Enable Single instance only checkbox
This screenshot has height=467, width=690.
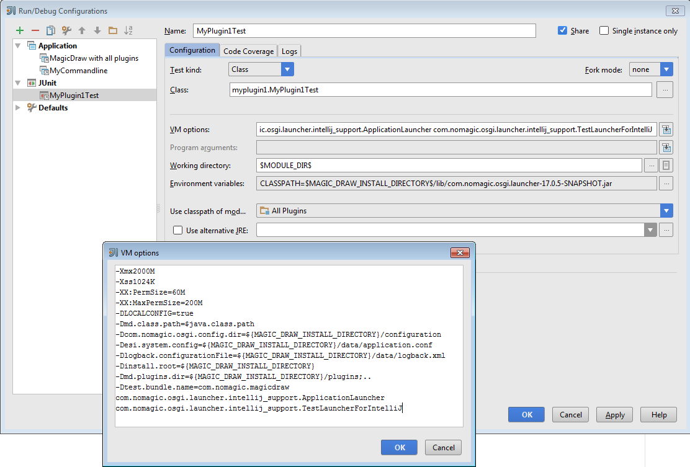click(604, 30)
